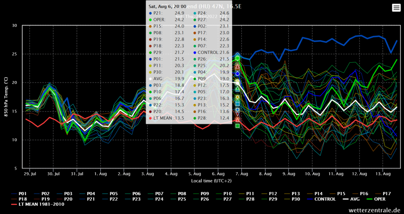This screenshot has height=214, width=404.
Task: Open the chart hamburger context menu
Action: click(x=395, y=8)
